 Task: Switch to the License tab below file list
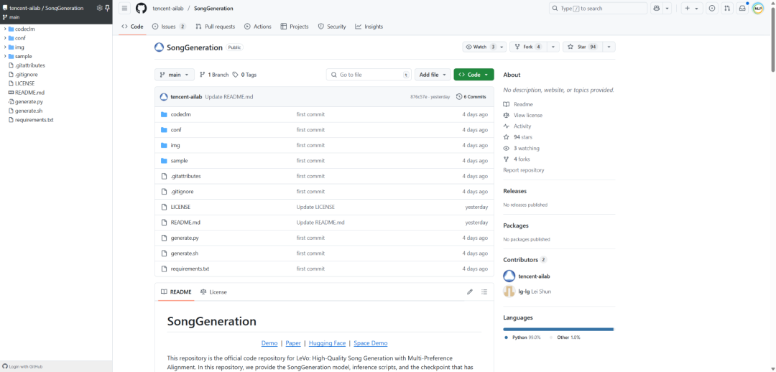214,292
